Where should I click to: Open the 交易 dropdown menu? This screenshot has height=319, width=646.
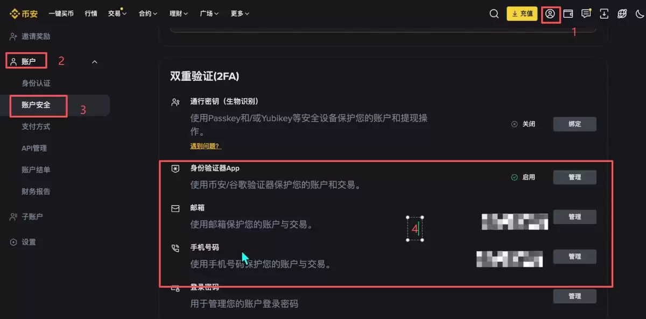[115, 14]
